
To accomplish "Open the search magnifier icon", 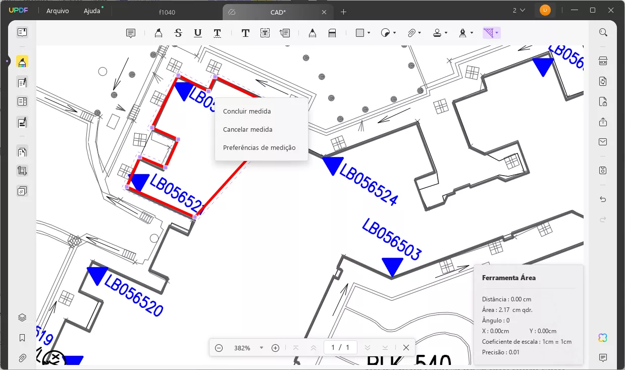I will tap(603, 32).
